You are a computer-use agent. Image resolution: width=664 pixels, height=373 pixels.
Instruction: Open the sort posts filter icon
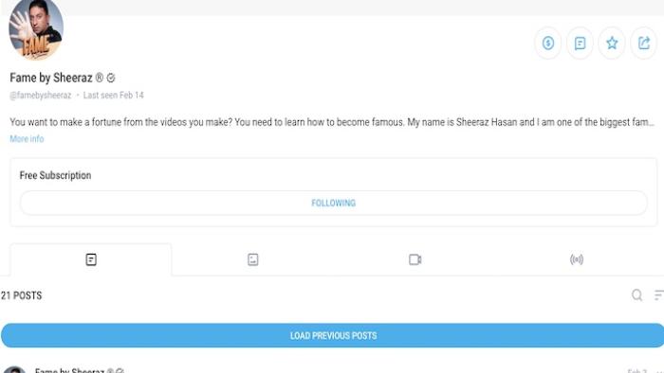tap(659, 294)
